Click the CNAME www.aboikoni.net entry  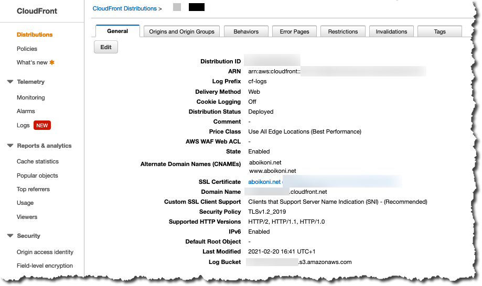click(272, 171)
